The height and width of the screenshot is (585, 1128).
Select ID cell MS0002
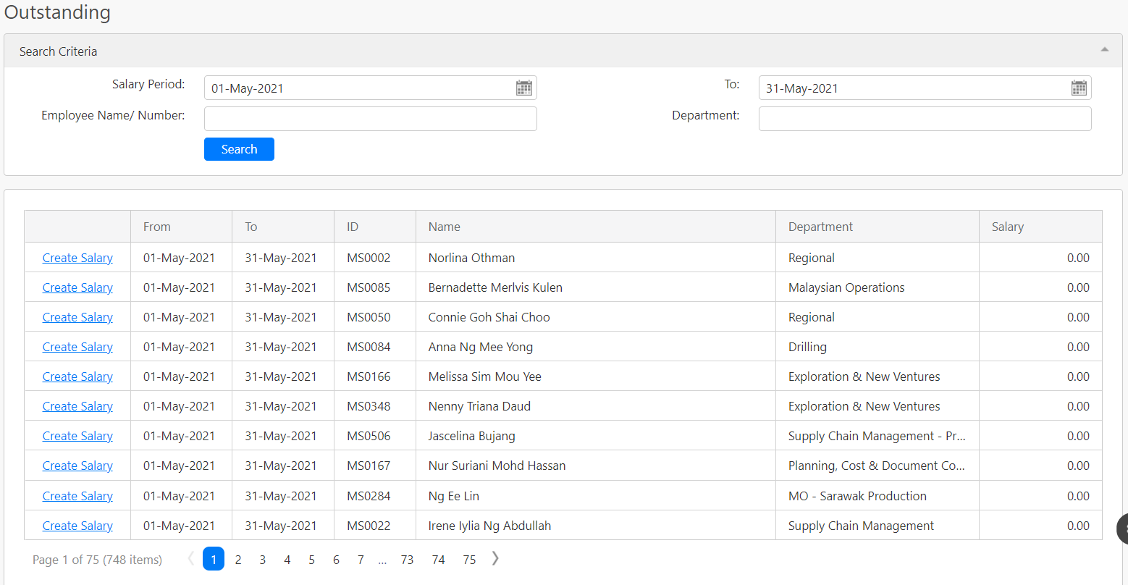[x=375, y=258]
